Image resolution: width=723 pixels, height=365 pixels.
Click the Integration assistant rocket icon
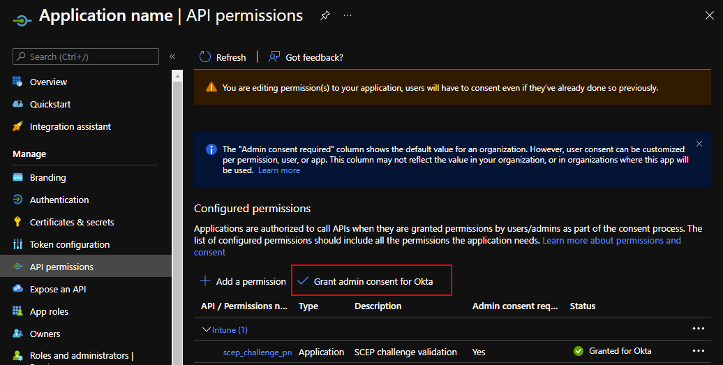(x=17, y=126)
